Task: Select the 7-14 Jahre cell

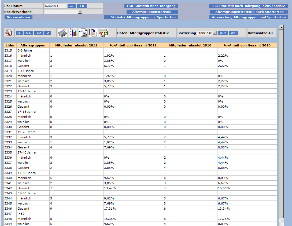Action: pos(33,71)
